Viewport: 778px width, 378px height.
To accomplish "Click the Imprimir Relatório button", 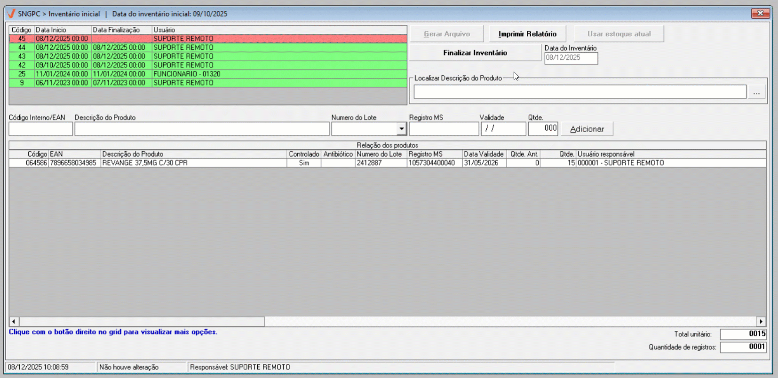I will click(x=527, y=34).
